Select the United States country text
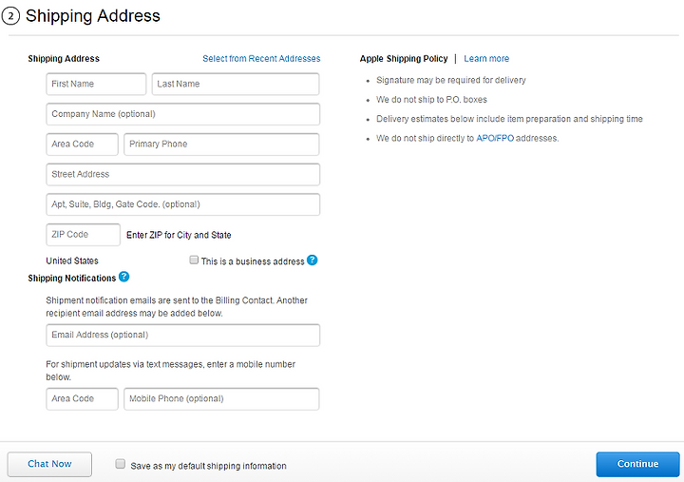Viewport: 684px width, 482px height. pos(72,260)
